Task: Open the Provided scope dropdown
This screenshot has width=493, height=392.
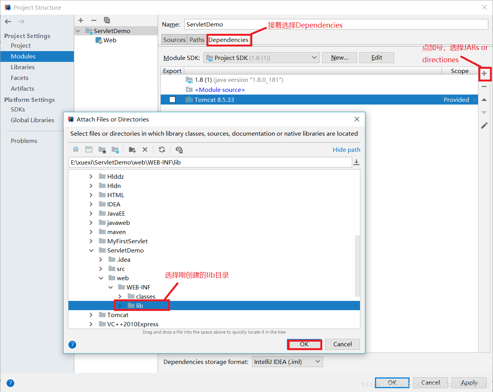Action: 460,100
